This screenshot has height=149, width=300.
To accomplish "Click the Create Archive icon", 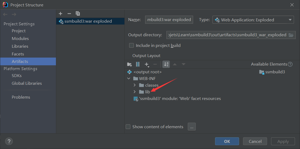I will (138, 64).
